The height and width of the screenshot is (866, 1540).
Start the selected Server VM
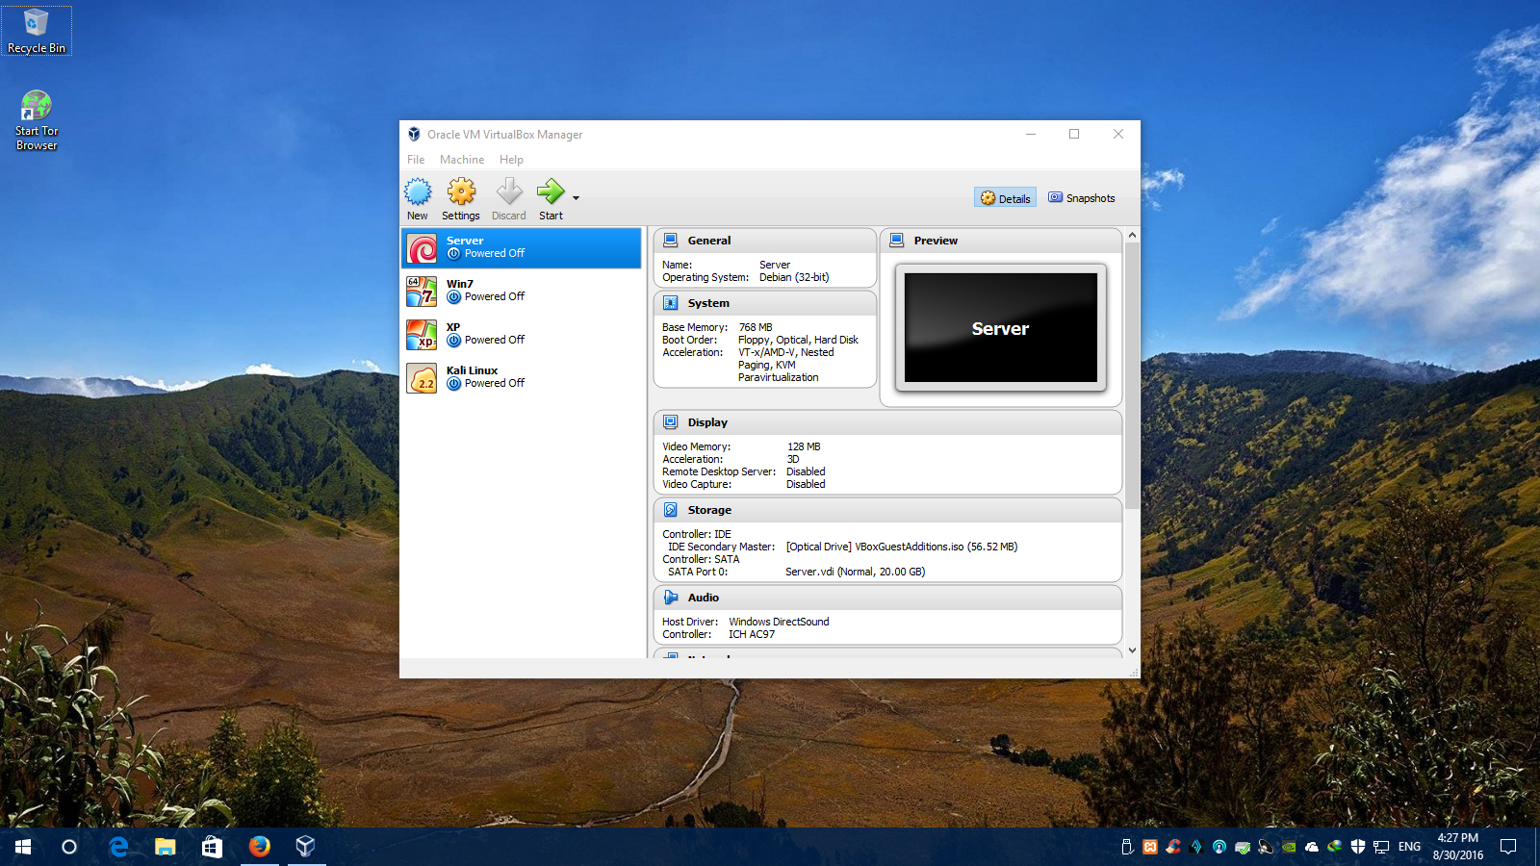point(551,199)
